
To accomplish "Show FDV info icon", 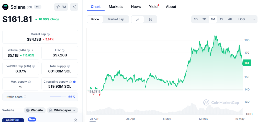I will pyautogui.click(x=63, y=50).
